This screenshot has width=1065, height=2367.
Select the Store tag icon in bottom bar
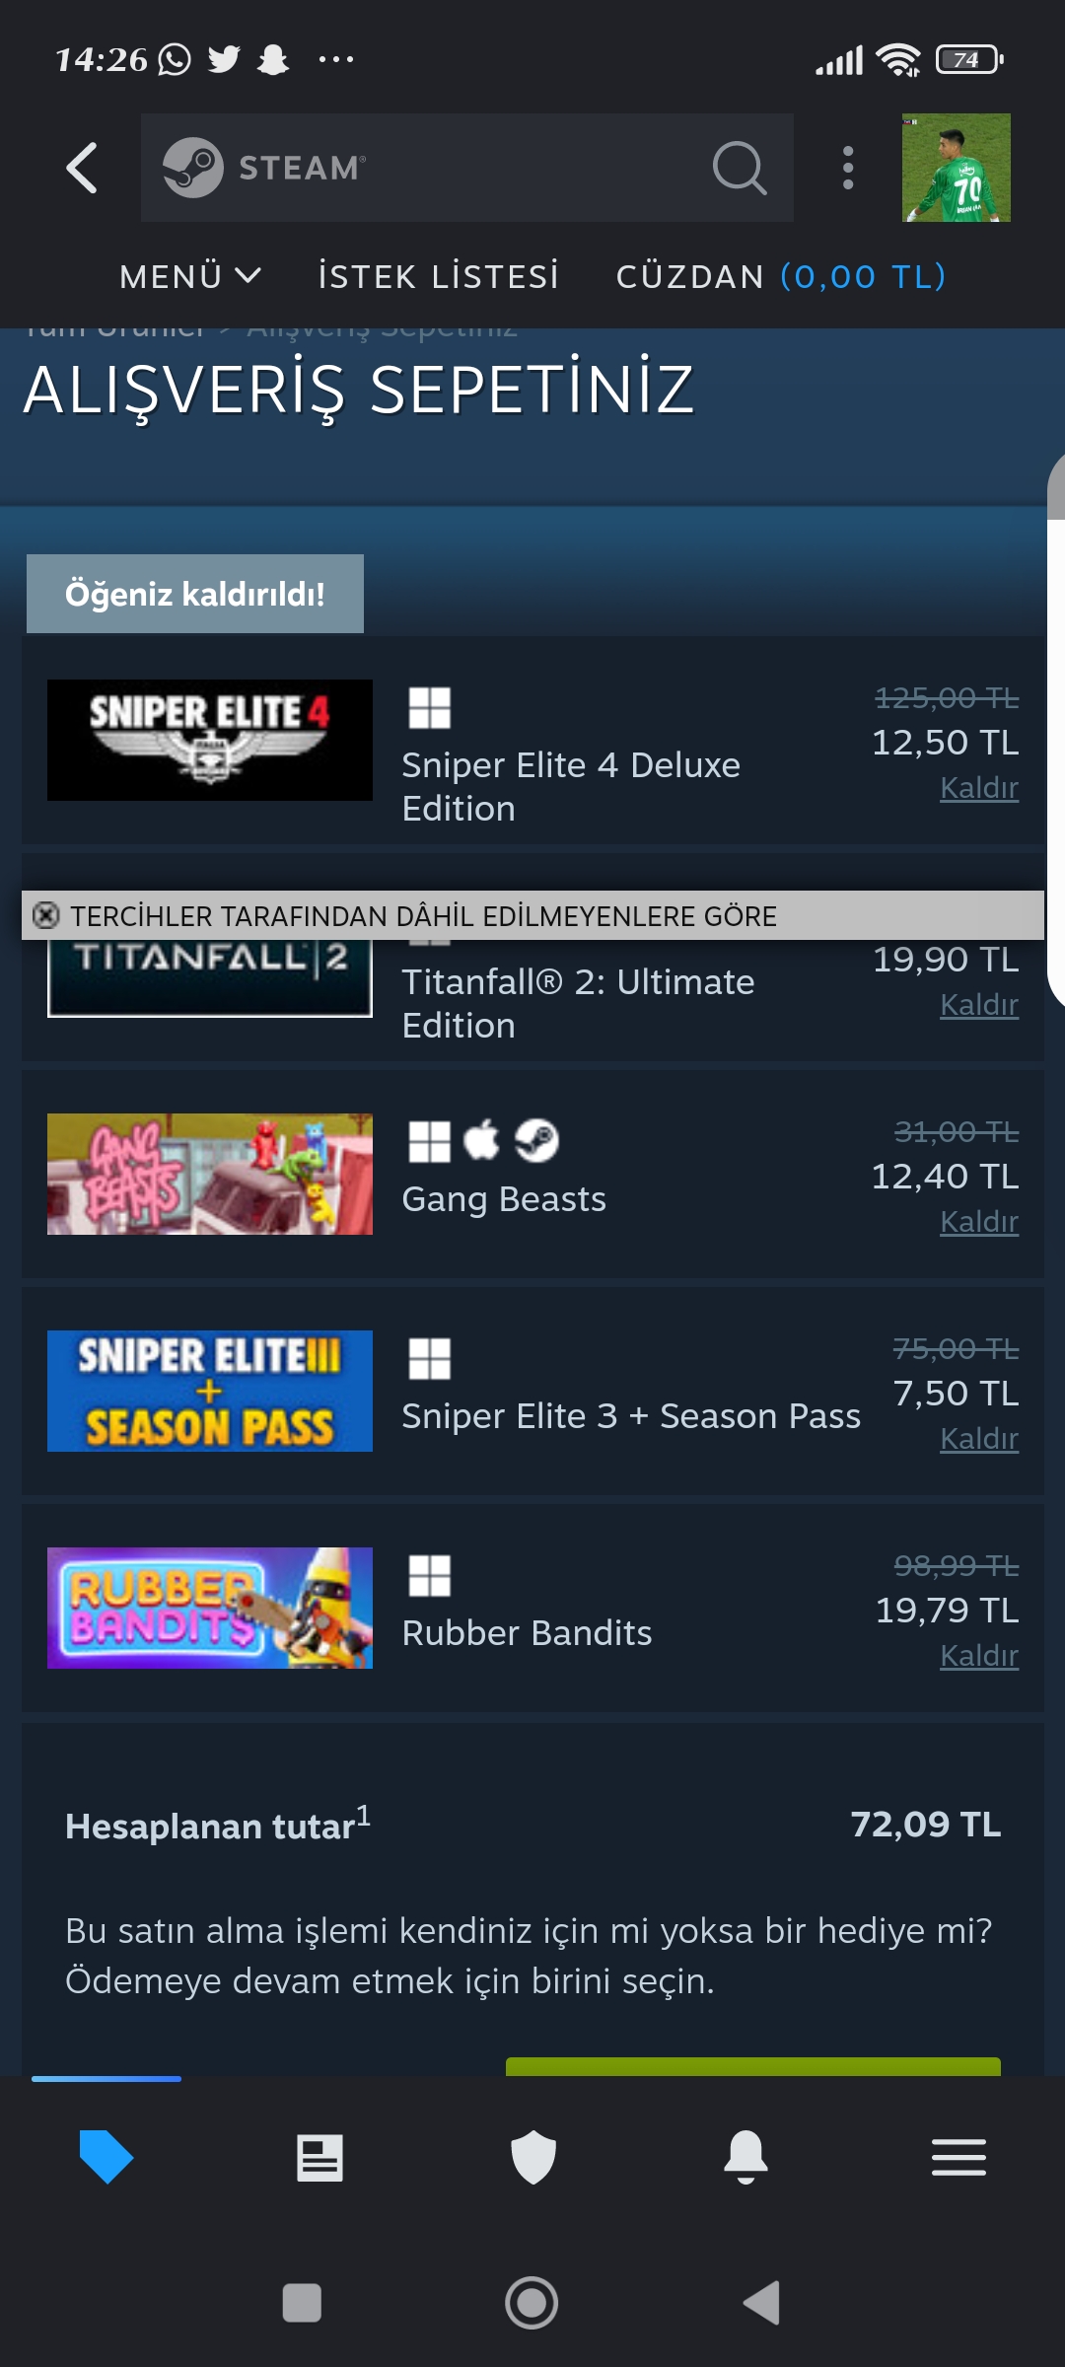(x=106, y=2157)
